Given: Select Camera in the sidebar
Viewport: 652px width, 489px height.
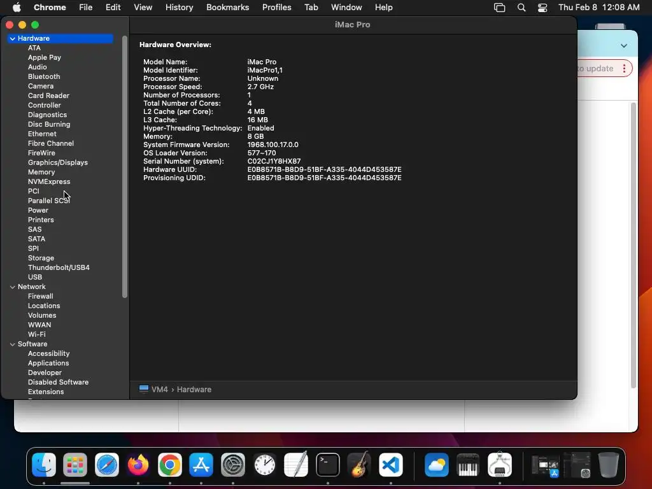Looking at the screenshot, I should pos(41,86).
